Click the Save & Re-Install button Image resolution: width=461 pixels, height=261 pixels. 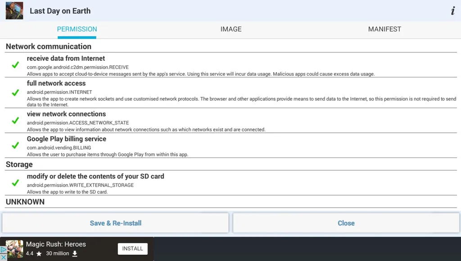116,223
